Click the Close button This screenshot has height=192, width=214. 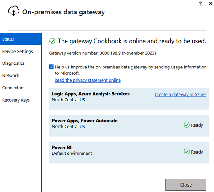186,185
